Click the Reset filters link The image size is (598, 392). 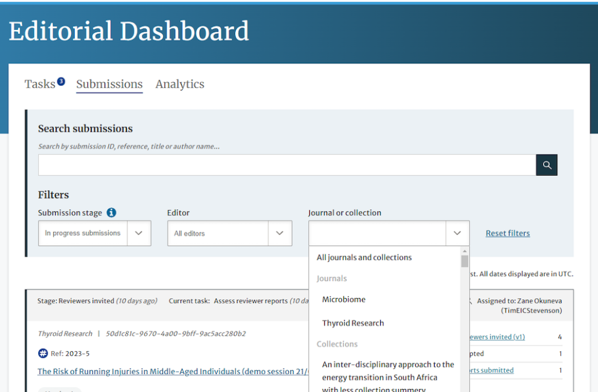tap(507, 233)
